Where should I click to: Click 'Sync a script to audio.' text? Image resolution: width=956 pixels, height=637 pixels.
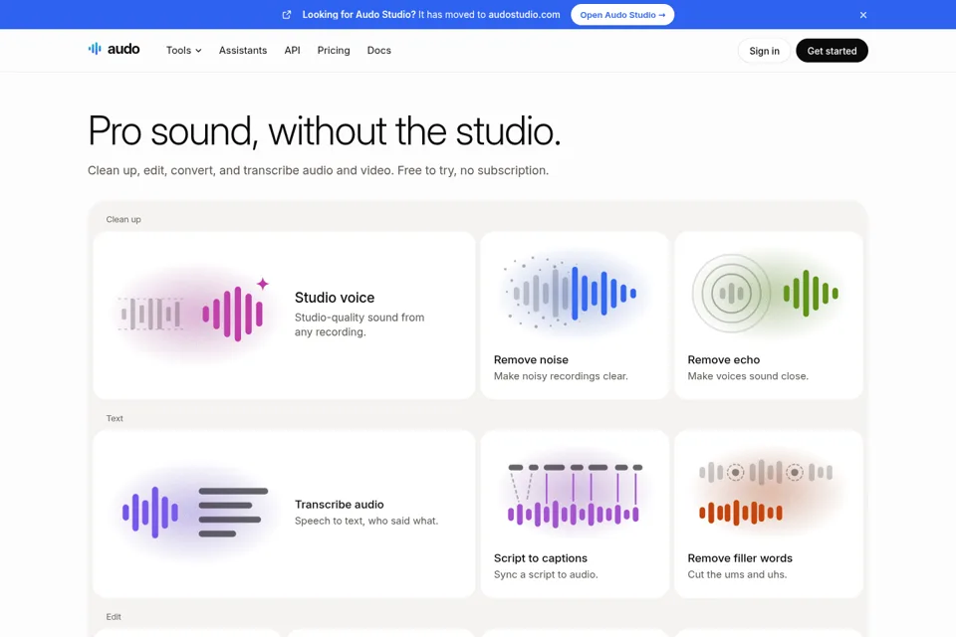coord(546,574)
